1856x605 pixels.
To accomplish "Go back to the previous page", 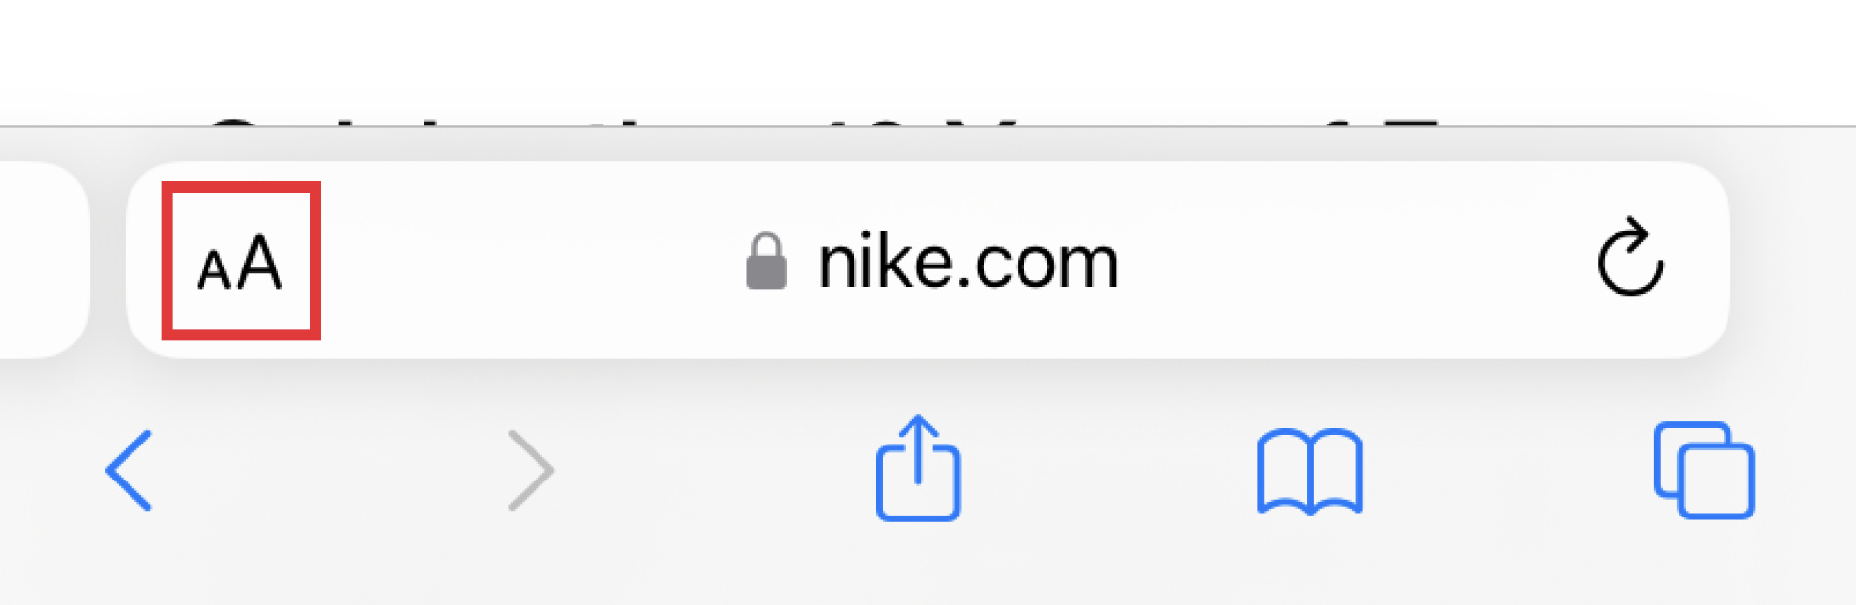I will [129, 470].
